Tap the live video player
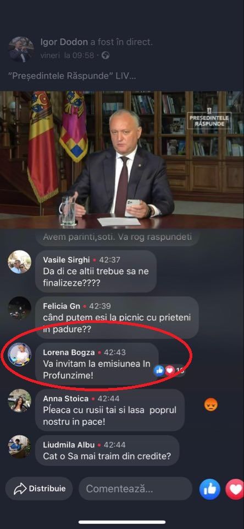This screenshot has height=529, width=244. tap(122, 160)
